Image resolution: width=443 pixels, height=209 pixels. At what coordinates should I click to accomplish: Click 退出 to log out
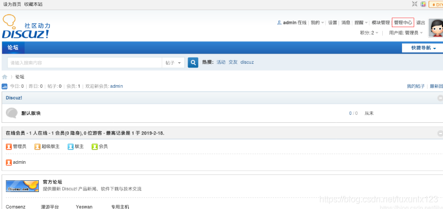coord(421,22)
